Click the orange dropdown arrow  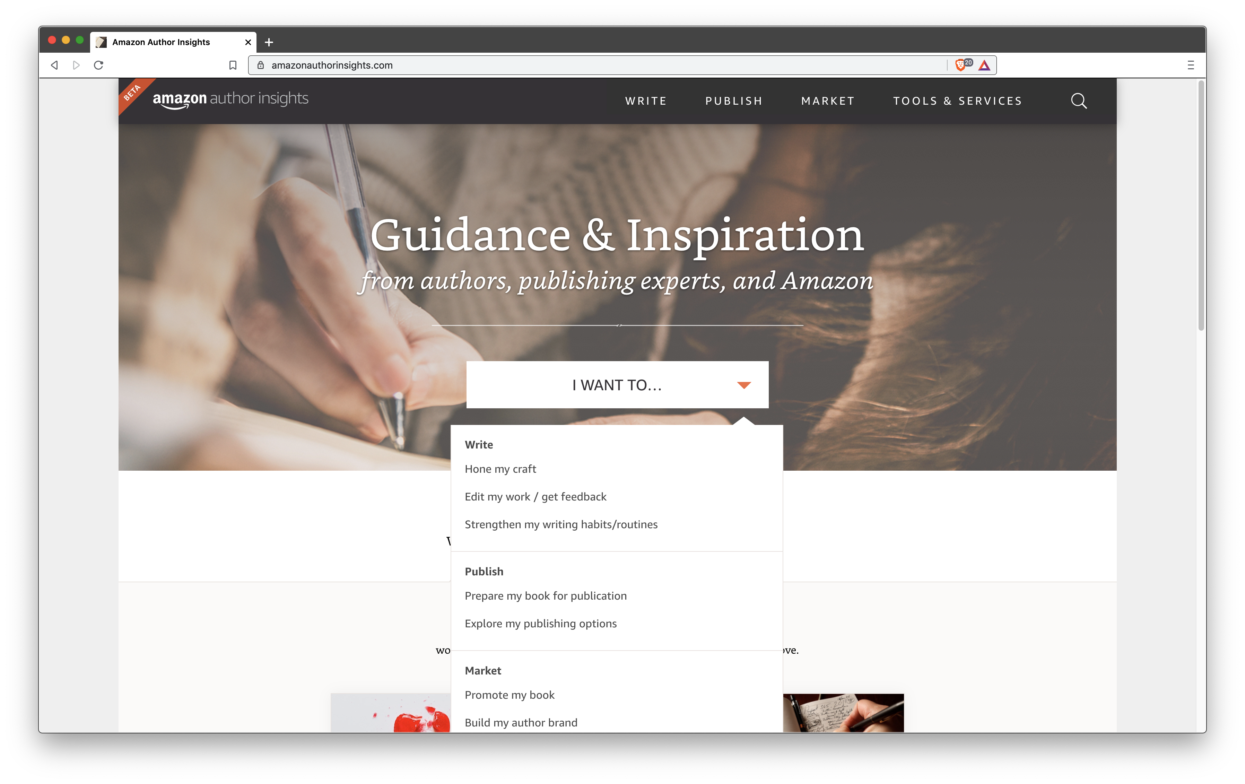(743, 385)
